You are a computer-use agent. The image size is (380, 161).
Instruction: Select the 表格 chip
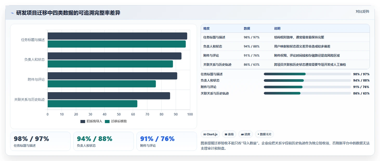click(229, 134)
